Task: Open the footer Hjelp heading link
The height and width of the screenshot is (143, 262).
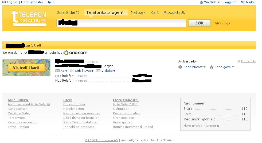Action: (68, 100)
